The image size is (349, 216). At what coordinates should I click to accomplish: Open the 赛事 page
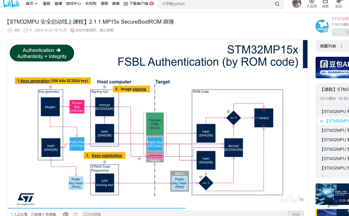coord(116,4)
